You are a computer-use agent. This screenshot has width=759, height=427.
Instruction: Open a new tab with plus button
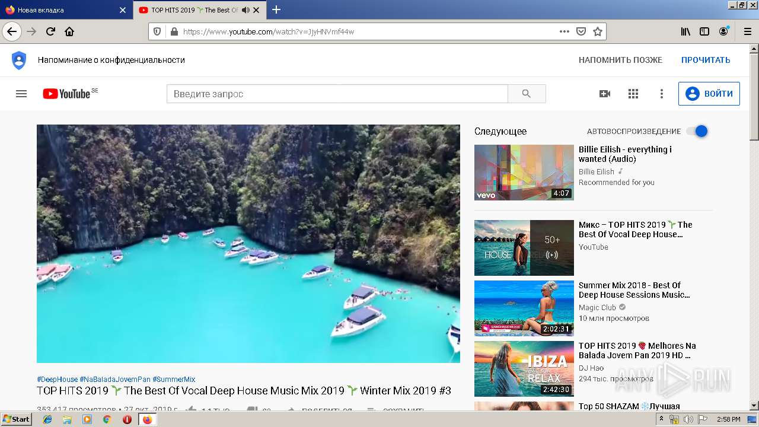(276, 9)
